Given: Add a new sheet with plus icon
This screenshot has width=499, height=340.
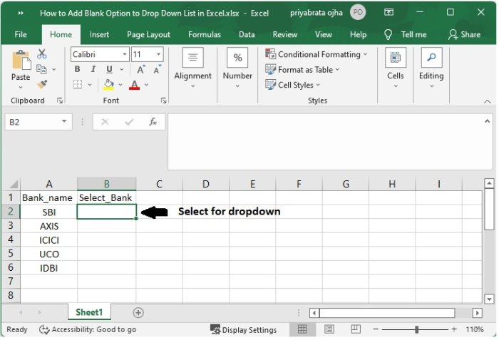Looking at the screenshot, I should pyautogui.click(x=138, y=312).
